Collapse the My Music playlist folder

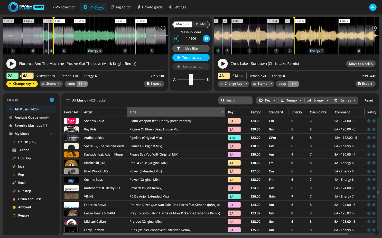point(52,134)
